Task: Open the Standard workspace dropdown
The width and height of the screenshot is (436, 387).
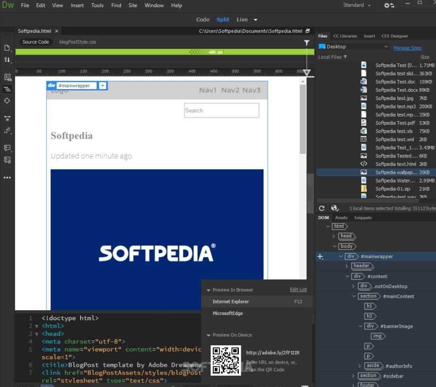Action: point(357,5)
